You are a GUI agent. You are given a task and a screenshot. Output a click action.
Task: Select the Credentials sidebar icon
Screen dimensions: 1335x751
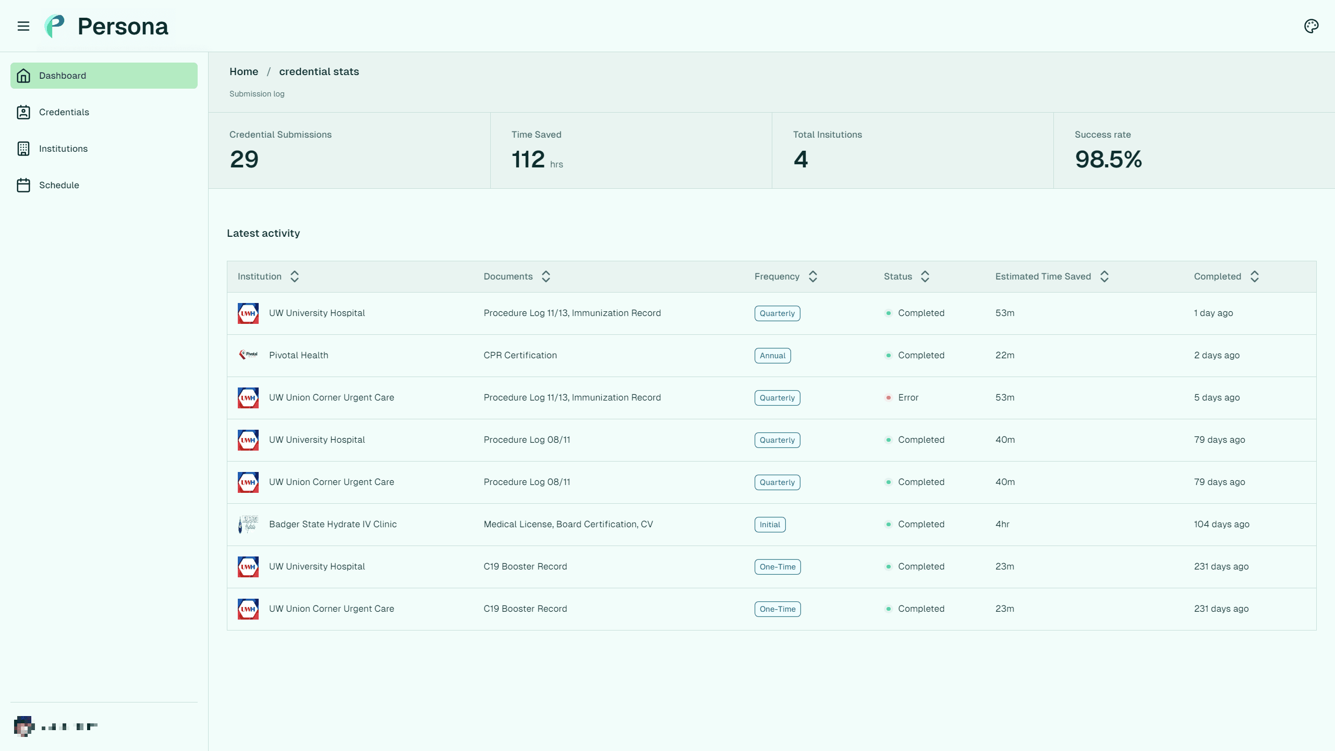coord(23,112)
